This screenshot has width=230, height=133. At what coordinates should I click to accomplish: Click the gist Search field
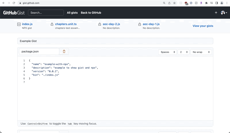(46, 13)
